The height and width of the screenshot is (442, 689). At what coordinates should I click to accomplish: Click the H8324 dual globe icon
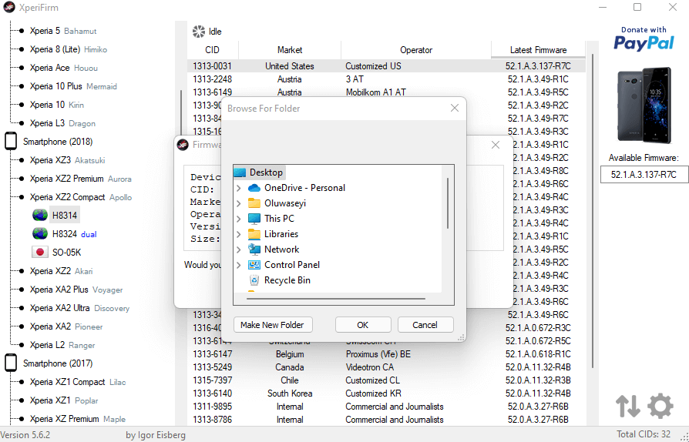pyautogui.click(x=40, y=233)
